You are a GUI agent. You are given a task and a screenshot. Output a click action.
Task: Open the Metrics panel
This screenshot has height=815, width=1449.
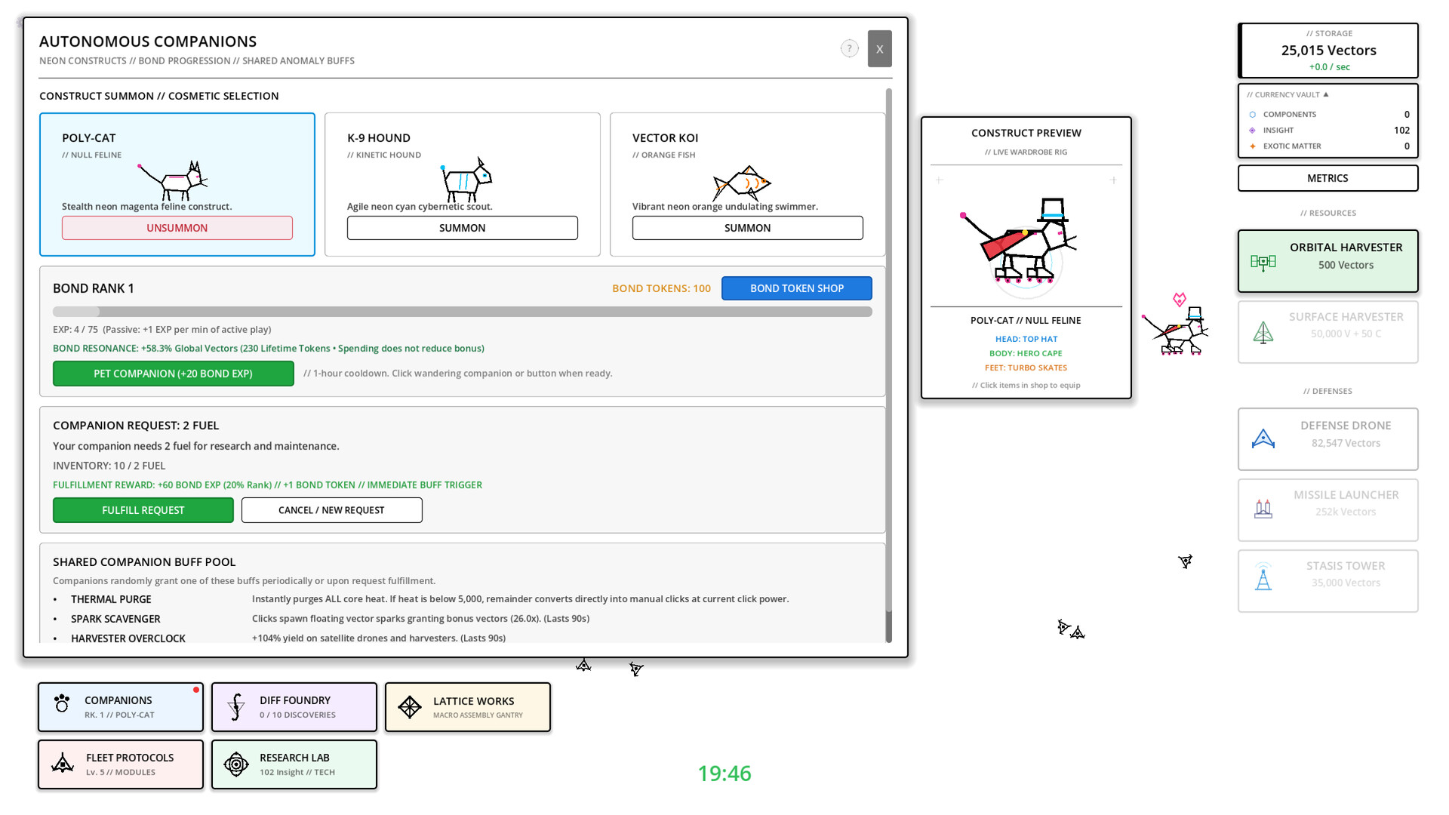click(1328, 178)
